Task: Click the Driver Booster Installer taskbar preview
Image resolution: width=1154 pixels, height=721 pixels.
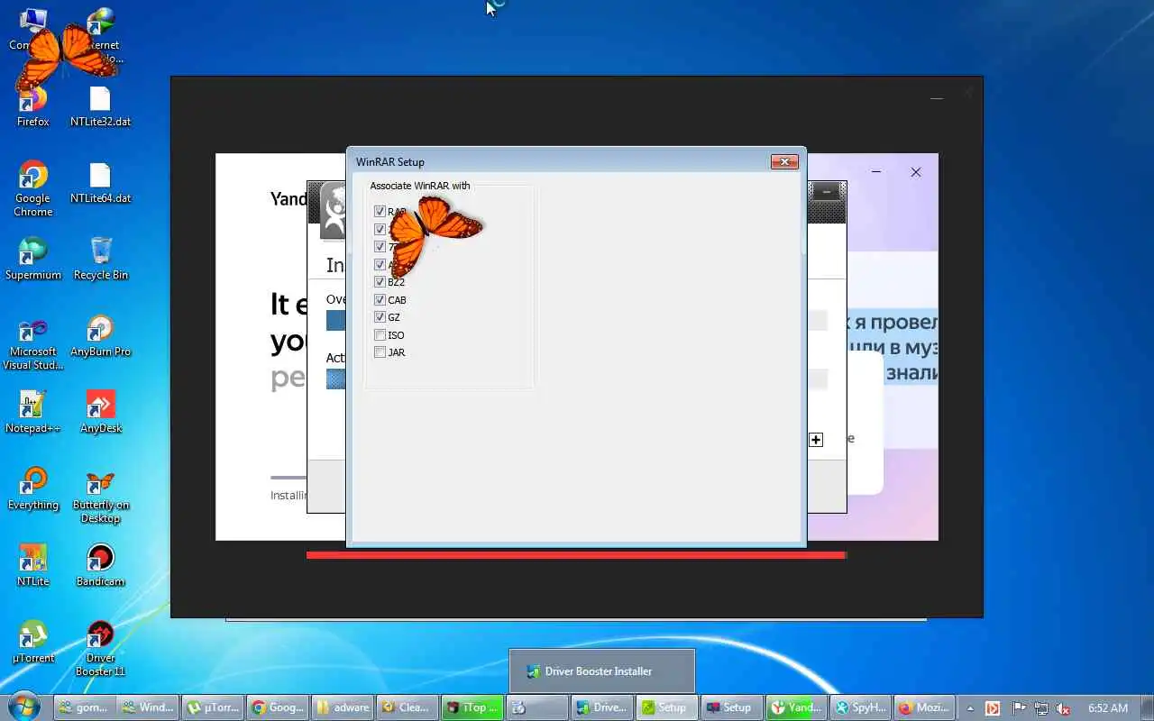Action: (x=601, y=671)
